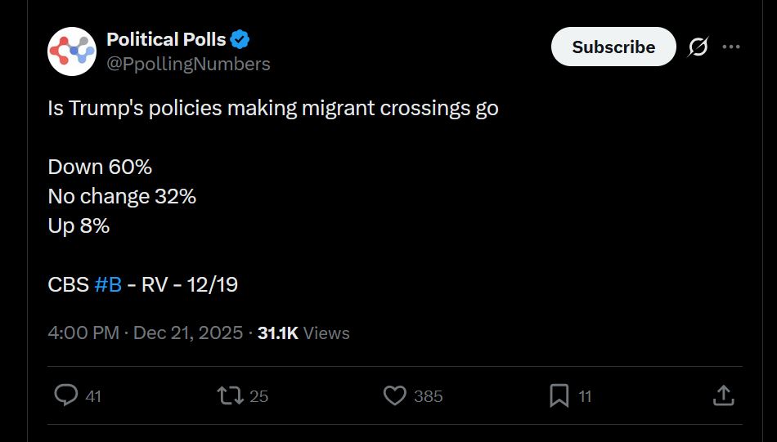Toggle the bookmark icon on this post

coord(559,395)
